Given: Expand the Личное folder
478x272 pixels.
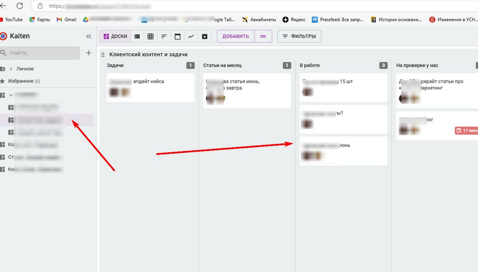Looking at the screenshot, I should (x=11, y=69).
